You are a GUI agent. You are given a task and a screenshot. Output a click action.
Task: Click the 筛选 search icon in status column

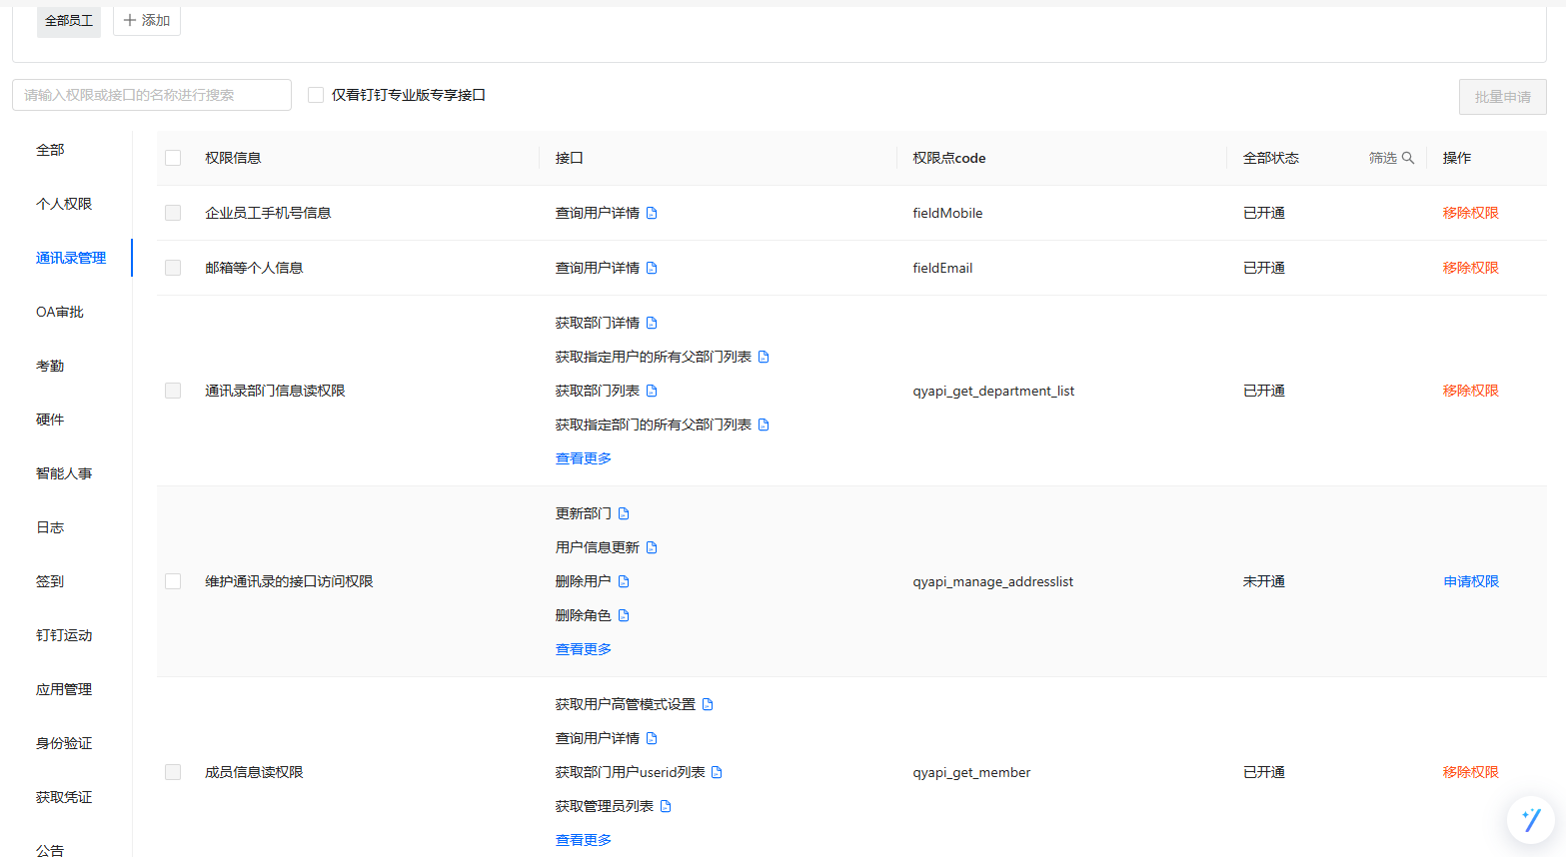tap(1407, 158)
